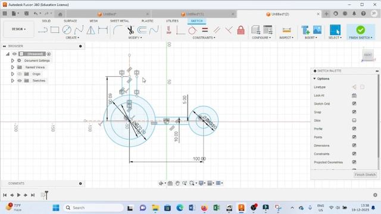Image resolution: width=381 pixels, height=214 pixels.
Task: Select the Trim scissors tool
Action: tap(130, 30)
